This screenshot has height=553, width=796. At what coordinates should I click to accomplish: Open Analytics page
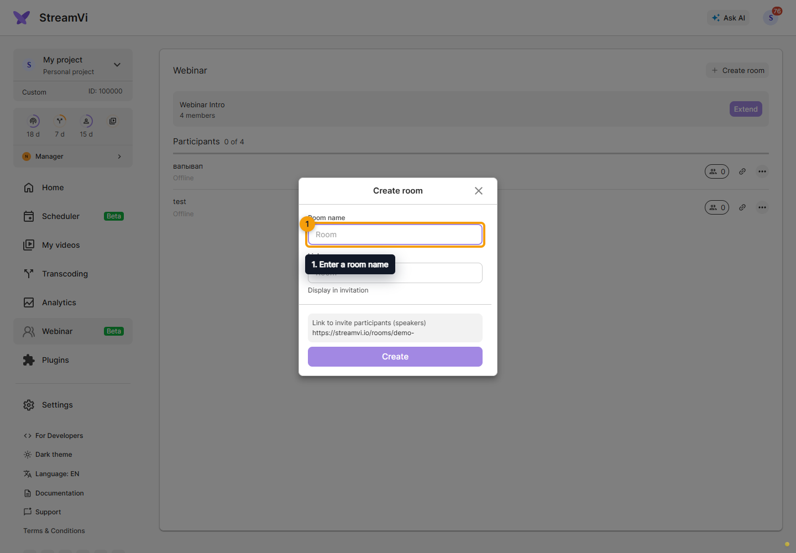pos(73,302)
